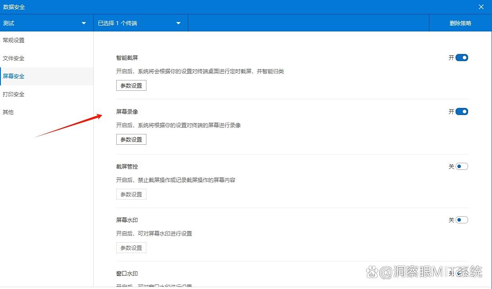Close the 数据安全 window
The height and width of the screenshot is (289, 492).
(x=481, y=7)
